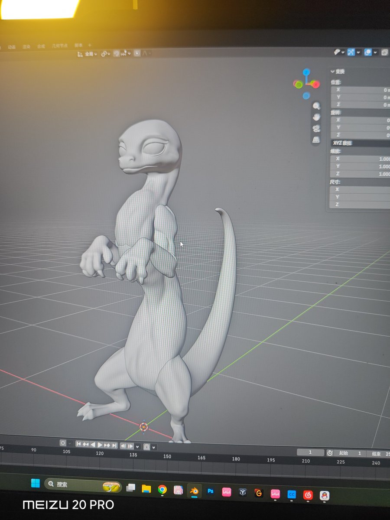Open pivot point dropdown
The height and width of the screenshot is (520, 390).
[105, 54]
